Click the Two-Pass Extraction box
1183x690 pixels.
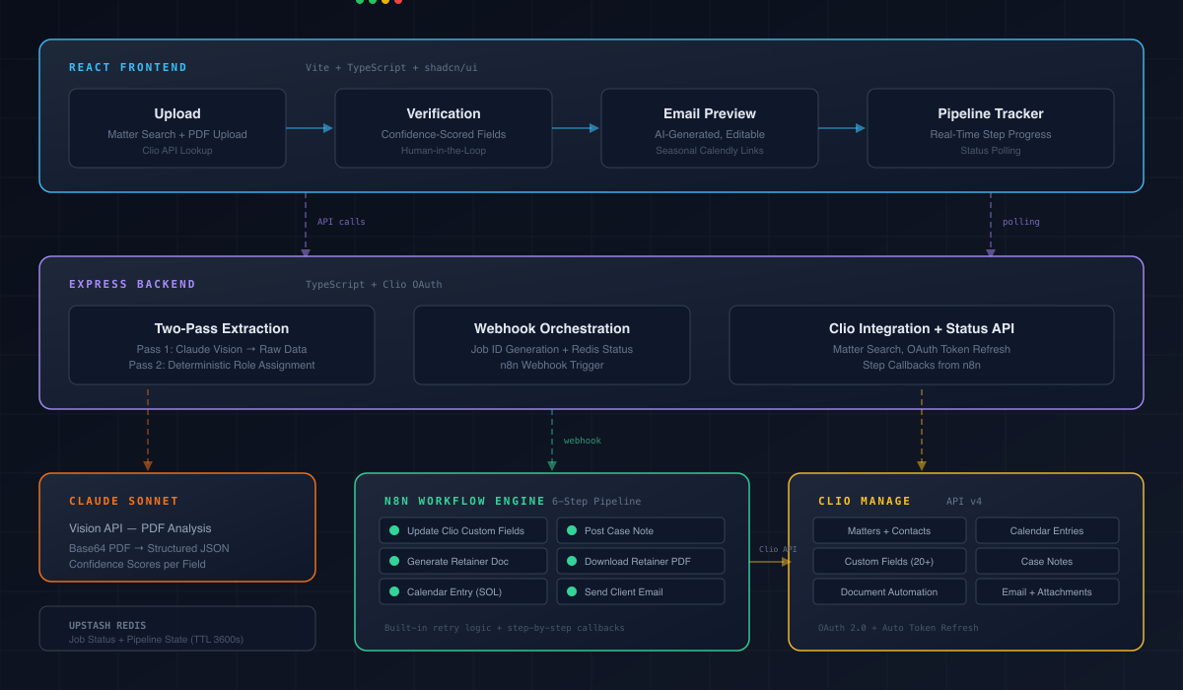pos(222,345)
